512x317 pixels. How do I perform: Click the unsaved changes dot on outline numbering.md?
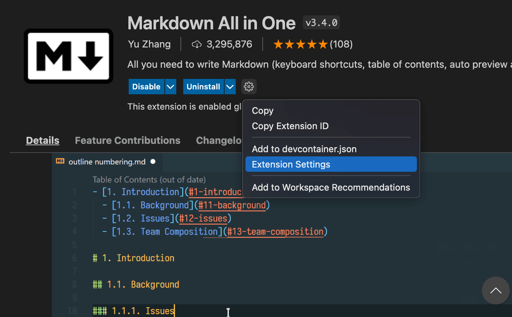tap(152, 161)
